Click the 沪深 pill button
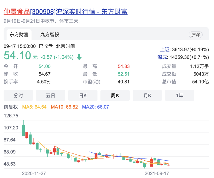 (196, 35)
